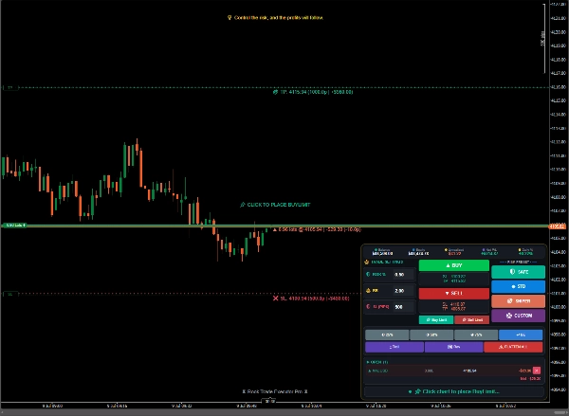This screenshot has height=416, width=569.
Task: Select the SNIPER risk preset
Action: click(x=518, y=301)
